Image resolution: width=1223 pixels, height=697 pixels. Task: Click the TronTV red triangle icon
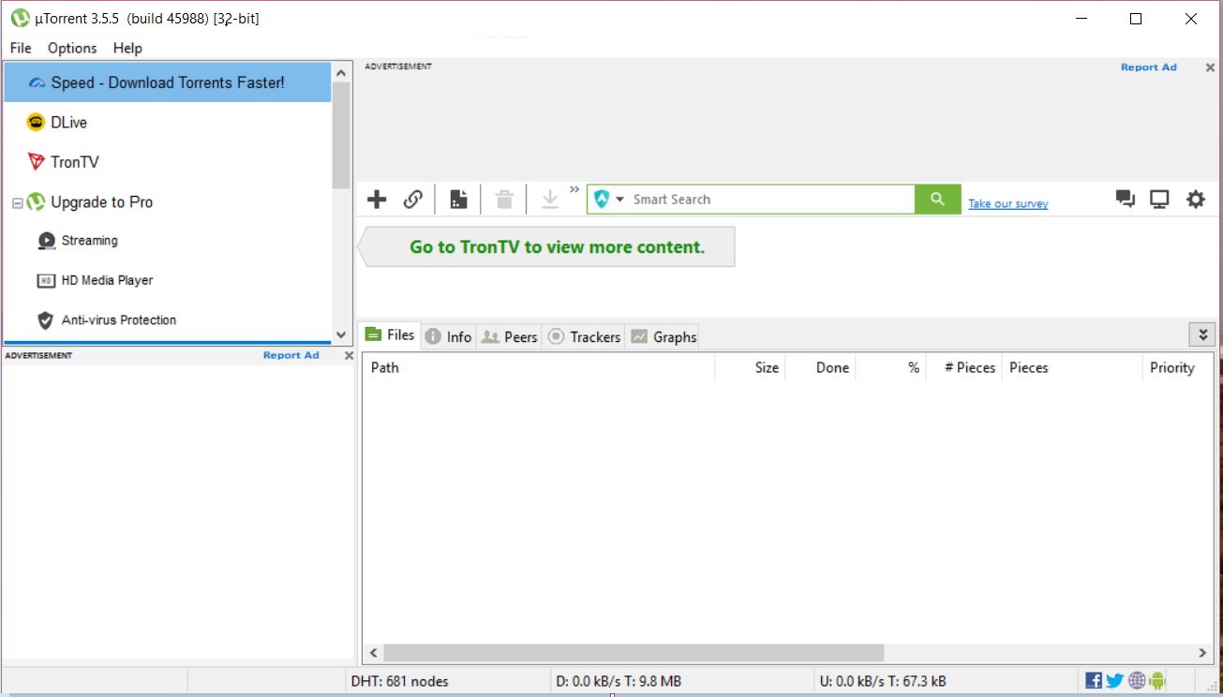[x=36, y=162]
